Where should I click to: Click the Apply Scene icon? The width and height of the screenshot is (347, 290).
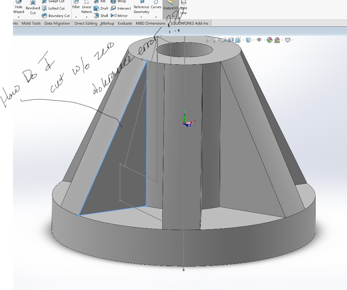point(277,40)
